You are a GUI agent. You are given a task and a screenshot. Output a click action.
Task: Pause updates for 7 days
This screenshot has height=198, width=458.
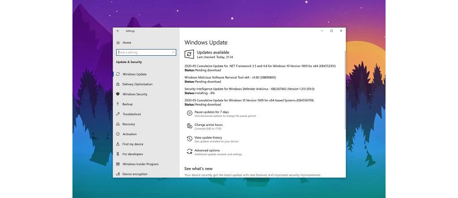point(212,112)
